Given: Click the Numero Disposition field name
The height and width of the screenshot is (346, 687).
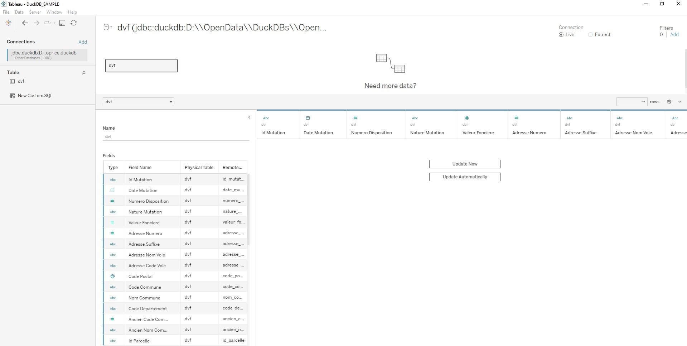Looking at the screenshot, I should (x=149, y=201).
